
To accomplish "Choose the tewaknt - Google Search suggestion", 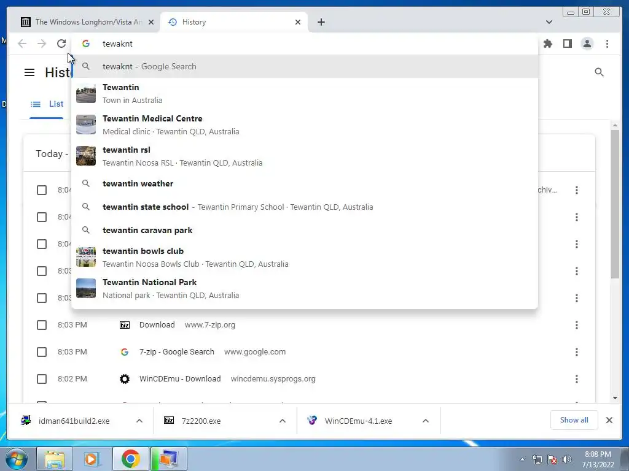I will click(305, 66).
